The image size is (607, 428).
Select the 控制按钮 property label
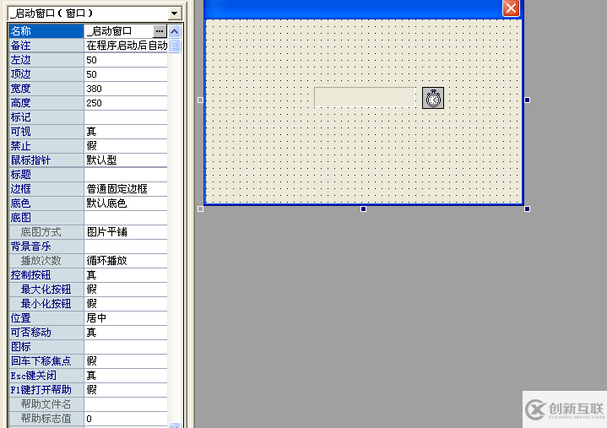(46, 275)
